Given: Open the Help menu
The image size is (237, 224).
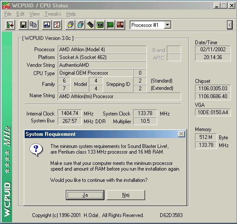Looking at the screenshot, I should [x=71, y=14].
